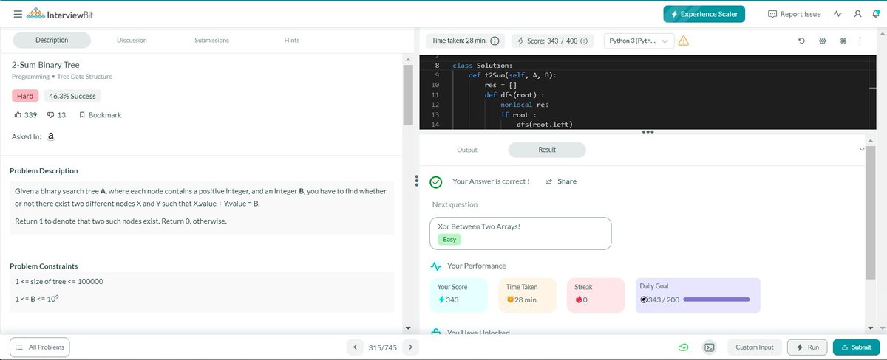Click the Experience Scaler button
The height and width of the screenshot is (360, 887).
point(704,14)
